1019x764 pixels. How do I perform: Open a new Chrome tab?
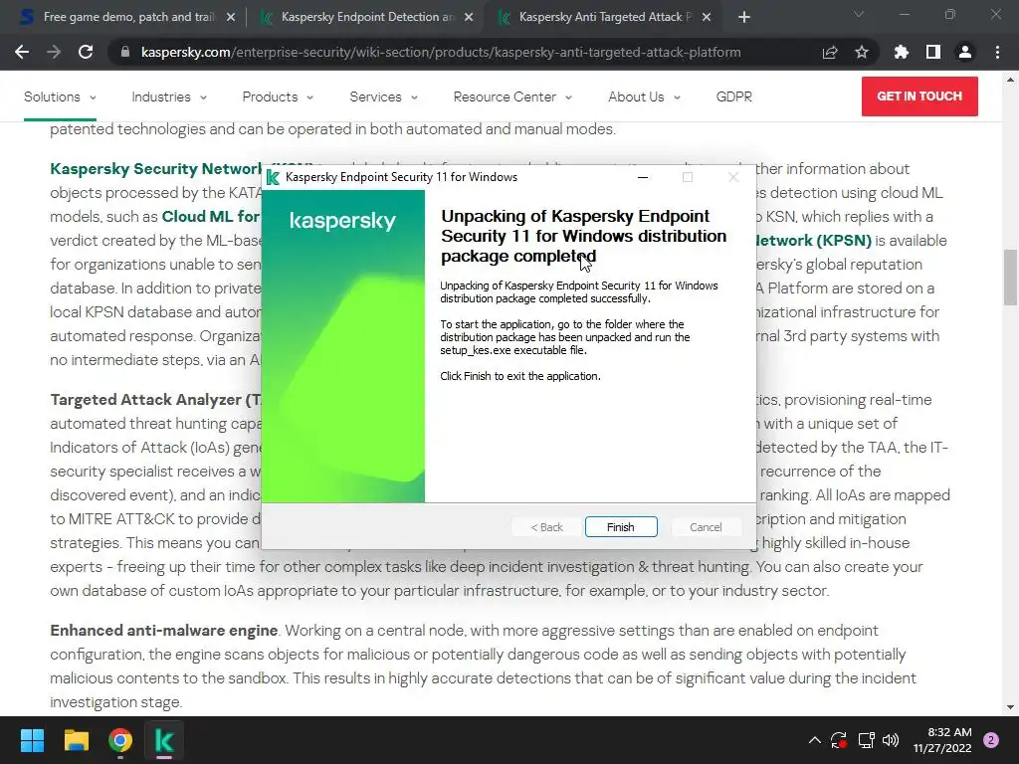[744, 17]
